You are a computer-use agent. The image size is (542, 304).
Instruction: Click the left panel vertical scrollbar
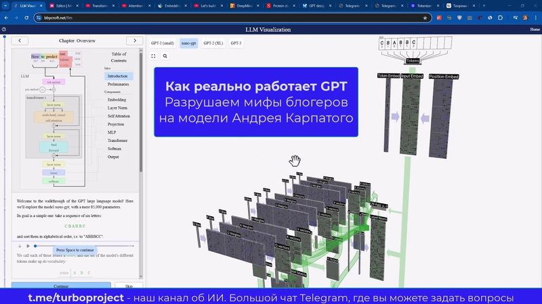(x=141, y=110)
